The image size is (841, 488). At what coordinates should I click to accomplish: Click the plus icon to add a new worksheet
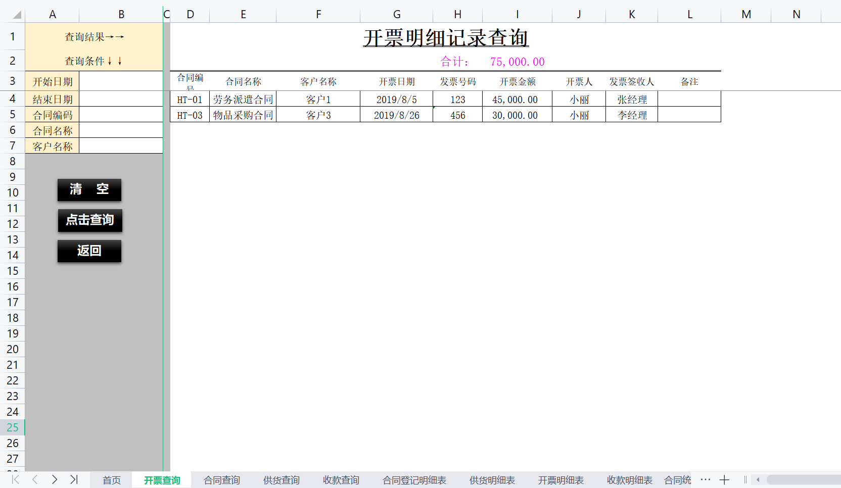point(724,480)
